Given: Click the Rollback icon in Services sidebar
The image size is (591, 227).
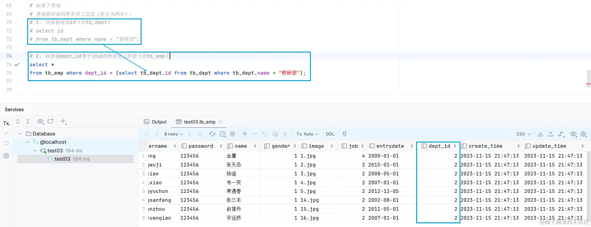Looking at the screenshot, I should pyautogui.click(x=6, y=143).
